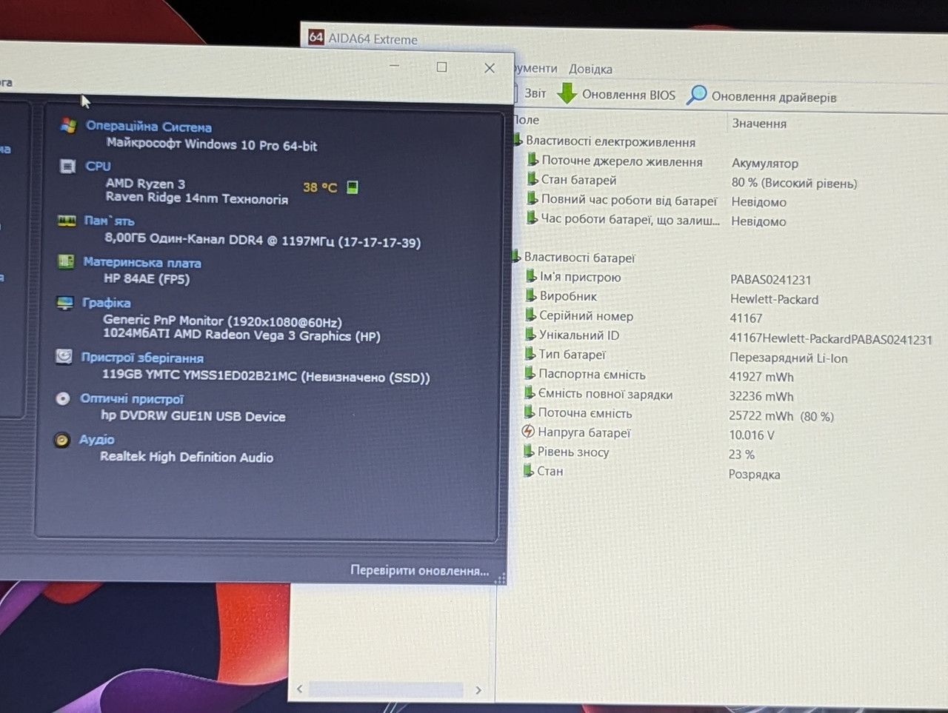Click the battery icon next to Тип батареї
The height and width of the screenshot is (713, 948).
(x=530, y=353)
